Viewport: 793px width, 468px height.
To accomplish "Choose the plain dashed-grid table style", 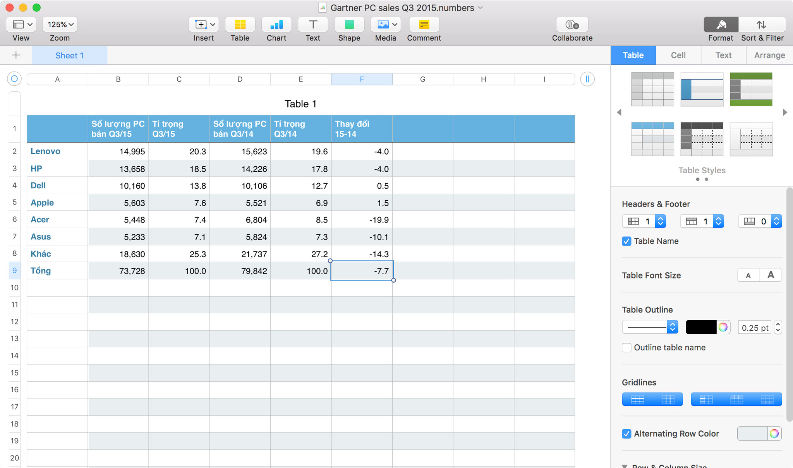I will 751,139.
